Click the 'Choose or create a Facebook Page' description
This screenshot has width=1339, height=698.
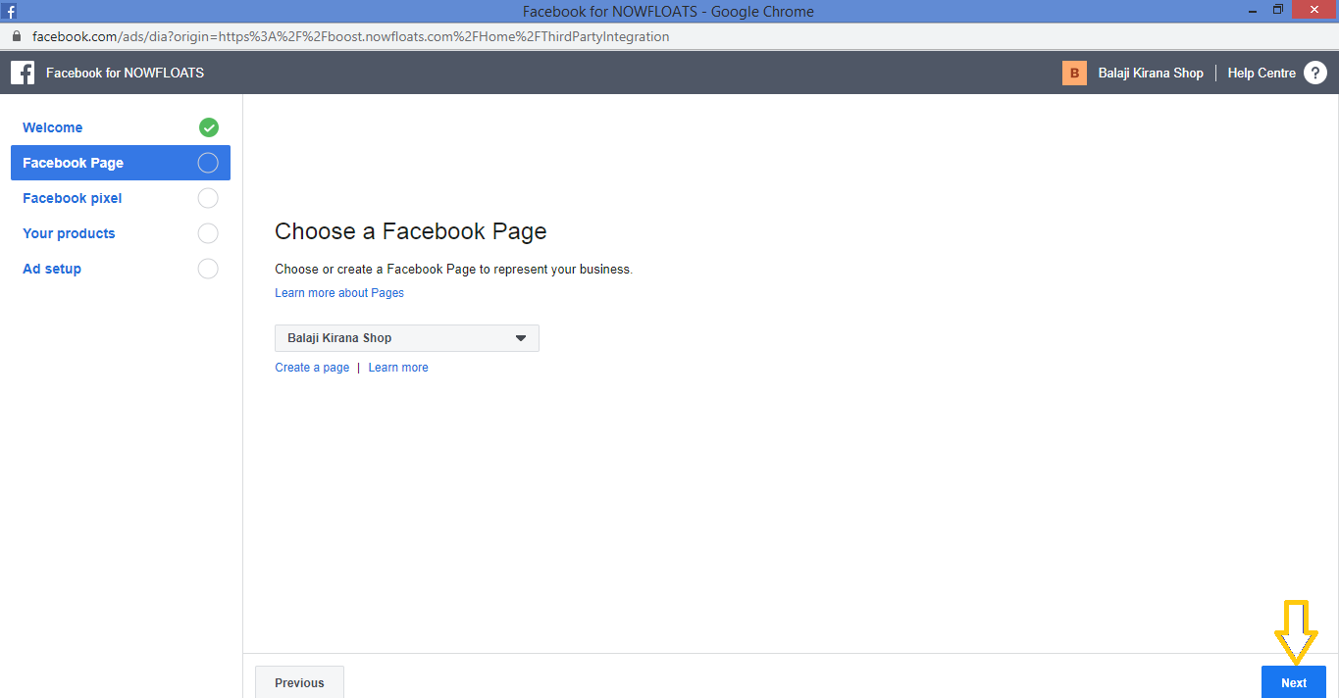click(x=453, y=269)
